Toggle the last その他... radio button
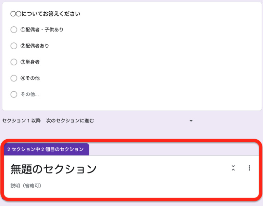 point(14,94)
